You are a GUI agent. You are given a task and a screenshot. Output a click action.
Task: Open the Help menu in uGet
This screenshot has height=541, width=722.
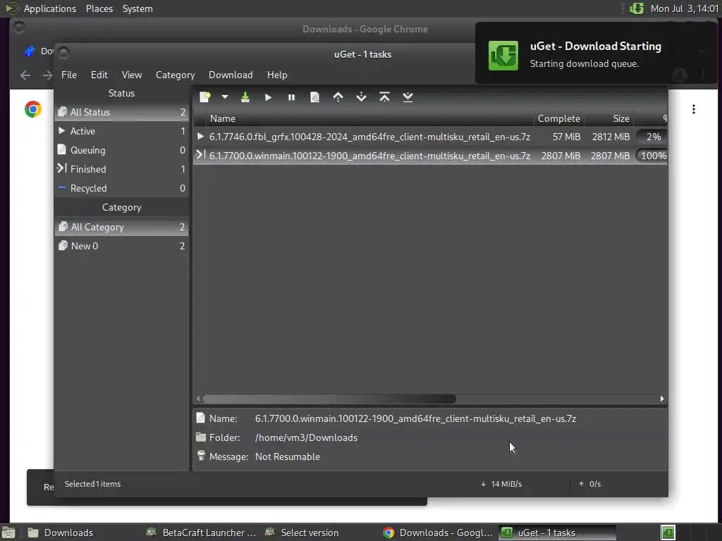(277, 75)
